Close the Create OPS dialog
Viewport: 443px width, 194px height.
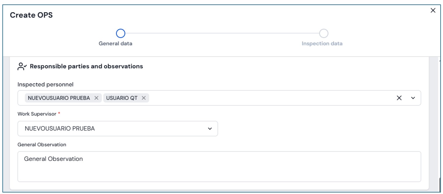tap(433, 10)
